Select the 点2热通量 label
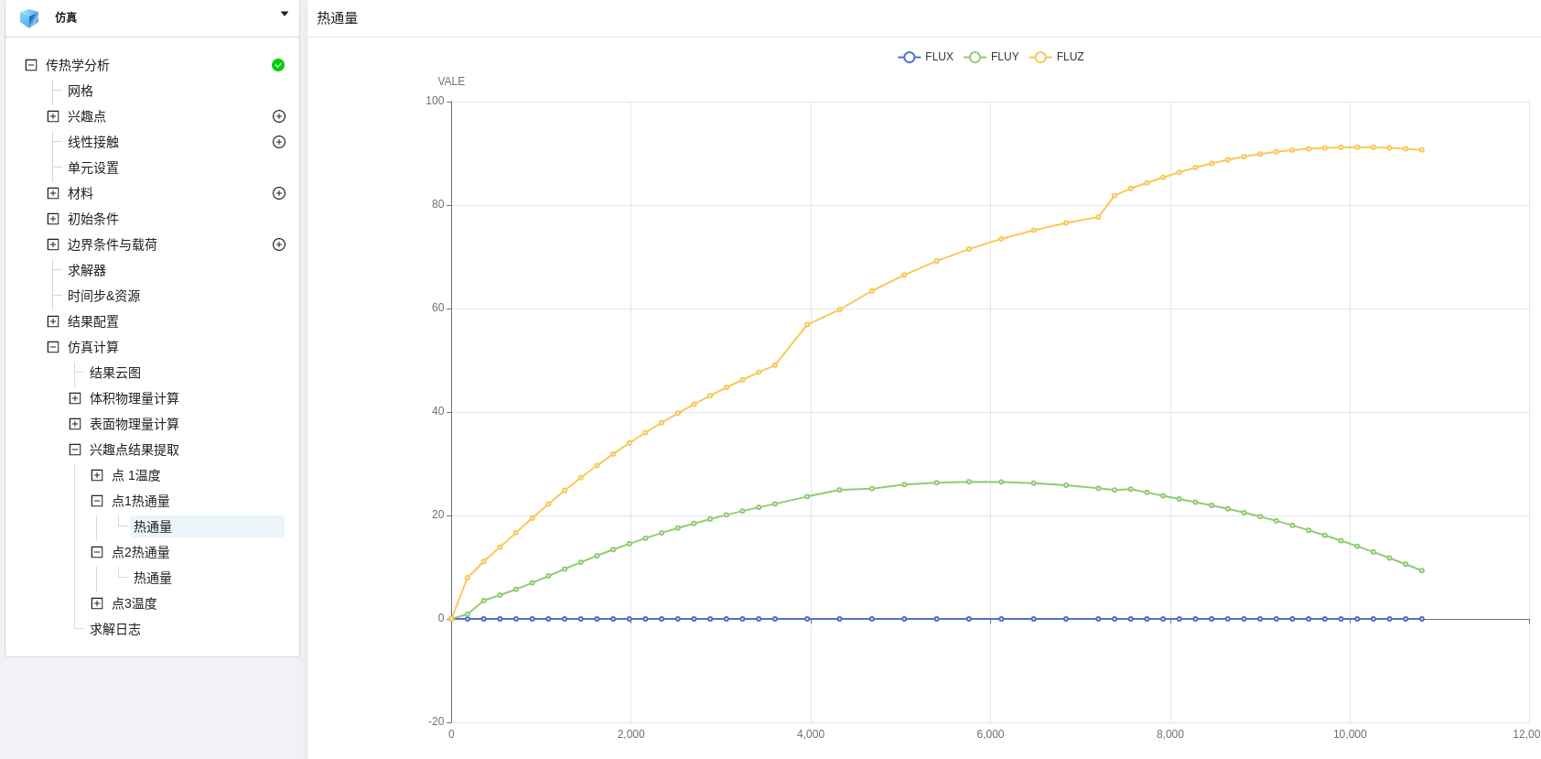Viewport: 1541px width, 759px height. click(141, 552)
